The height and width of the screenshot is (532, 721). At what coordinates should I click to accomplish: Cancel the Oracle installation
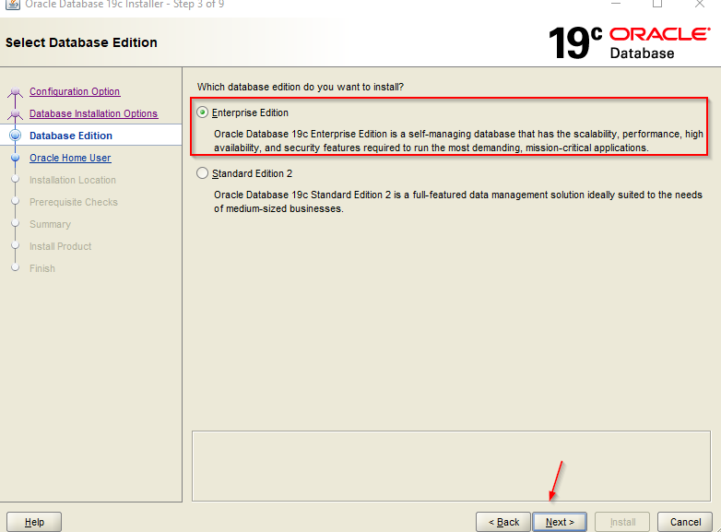685,522
